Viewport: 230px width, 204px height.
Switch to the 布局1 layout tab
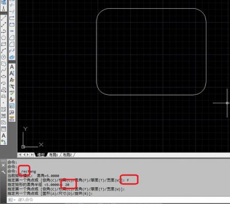54,155
